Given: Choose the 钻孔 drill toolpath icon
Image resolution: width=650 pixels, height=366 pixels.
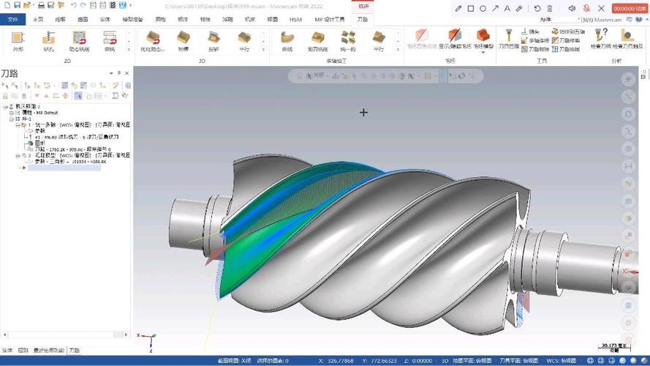Looking at the screenshot, I should click(x=48, y=41).
